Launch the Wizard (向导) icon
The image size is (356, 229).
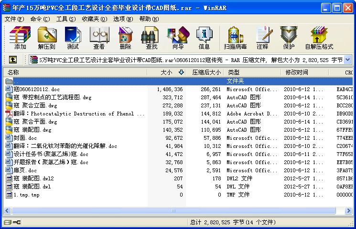[x=178, y=38]
